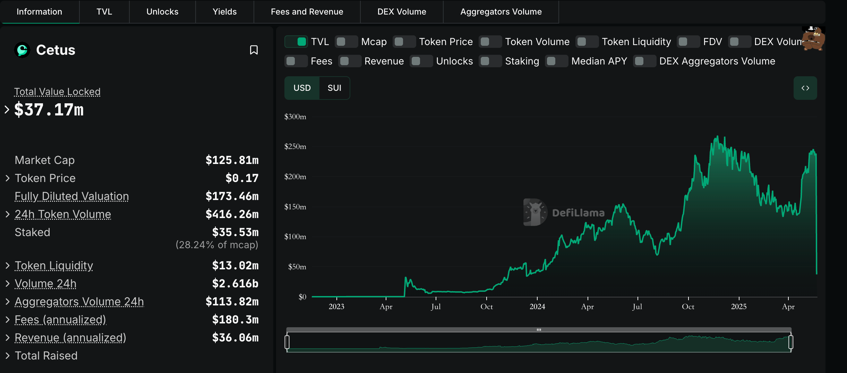The height and width of the screenshot is (373, 847).
Task: Turn on the Staking toggle
Action: click(490, 61)
